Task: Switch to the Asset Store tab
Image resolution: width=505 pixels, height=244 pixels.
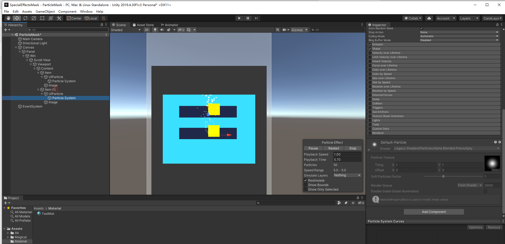Action: [x=143, y=25]
